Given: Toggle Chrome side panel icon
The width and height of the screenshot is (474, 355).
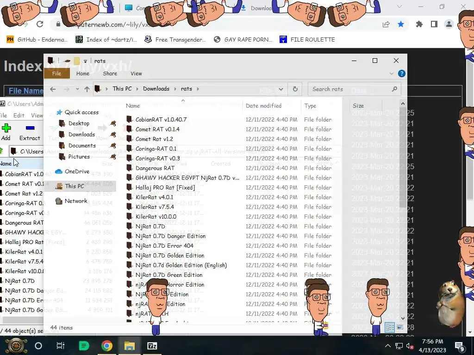Looking at the screenshot, I should tap(434, 24).
